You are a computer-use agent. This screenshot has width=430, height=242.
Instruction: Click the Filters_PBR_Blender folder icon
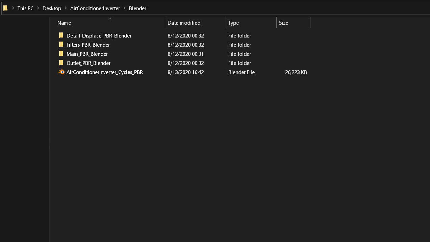coord(61,45)
